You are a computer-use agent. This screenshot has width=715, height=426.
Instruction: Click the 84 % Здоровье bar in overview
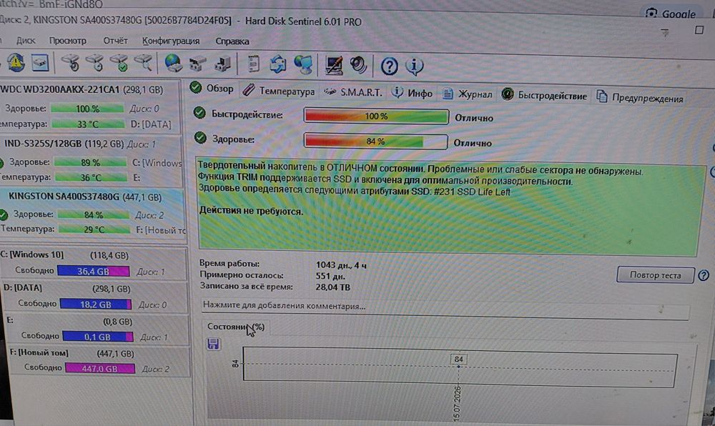point(376,142)
